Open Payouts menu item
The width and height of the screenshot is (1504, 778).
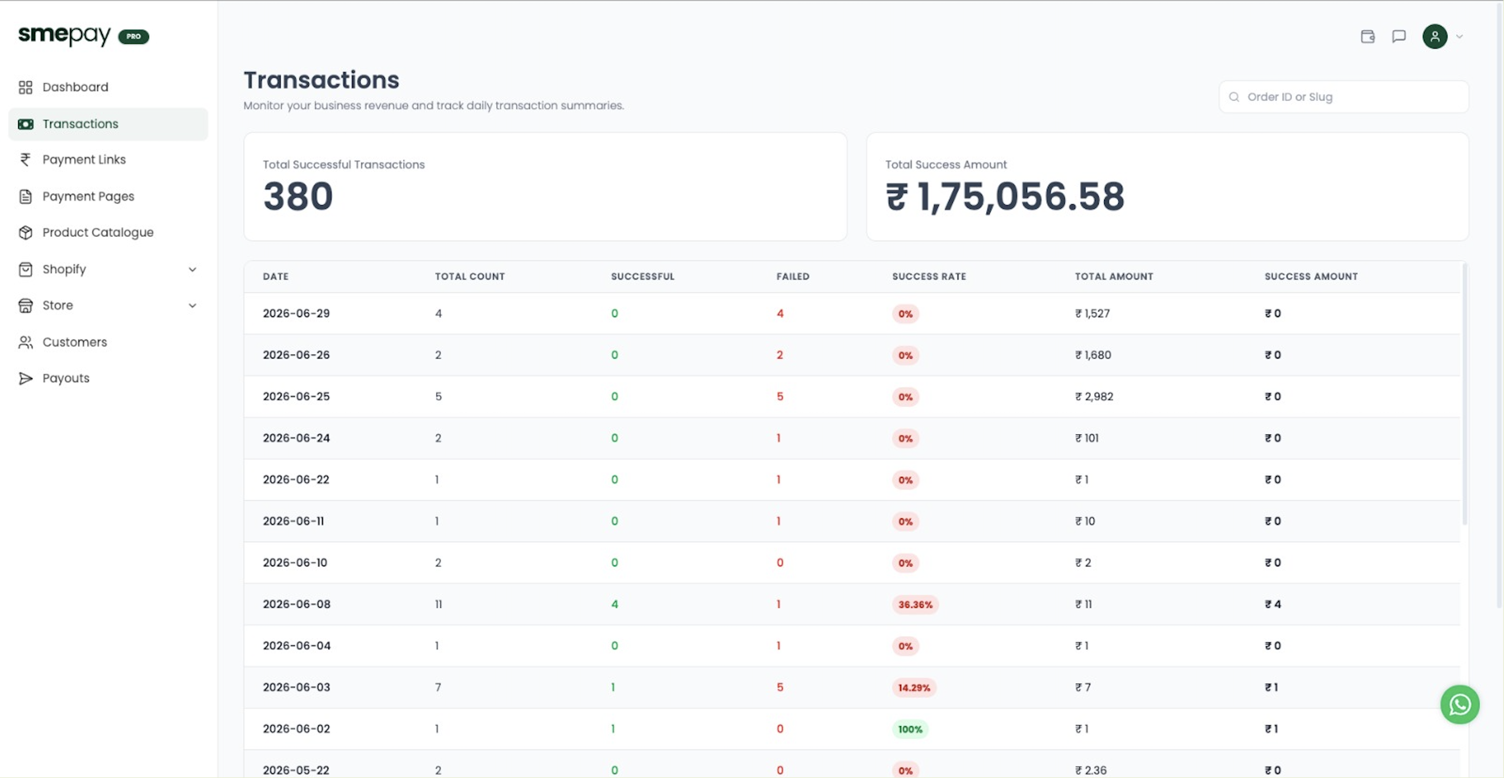tap(108, 378)
